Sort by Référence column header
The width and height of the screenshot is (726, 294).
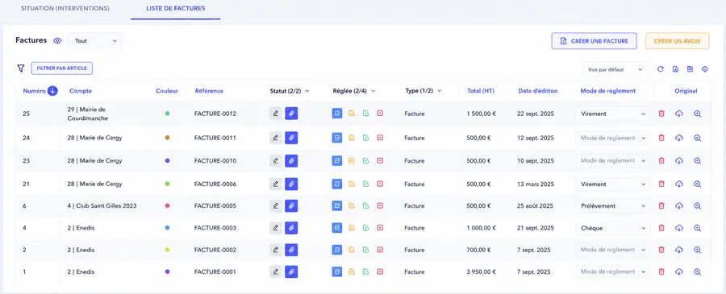[209, 91]
